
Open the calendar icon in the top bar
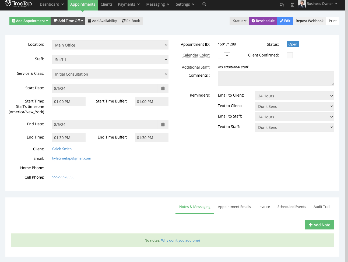point(292,5)
